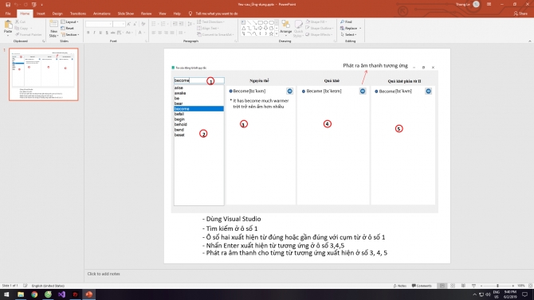
Task: Toggle Notes pane in status bar
Action: 400,286
